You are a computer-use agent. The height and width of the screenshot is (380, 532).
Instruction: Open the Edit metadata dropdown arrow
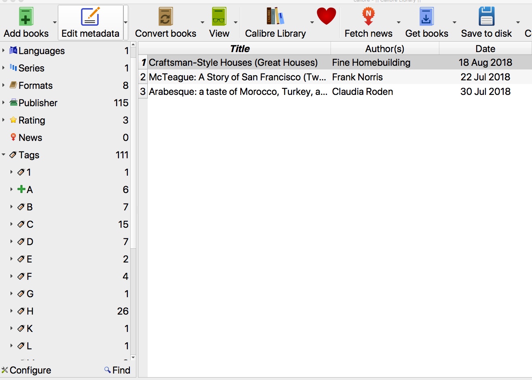[x=126, y=23]
